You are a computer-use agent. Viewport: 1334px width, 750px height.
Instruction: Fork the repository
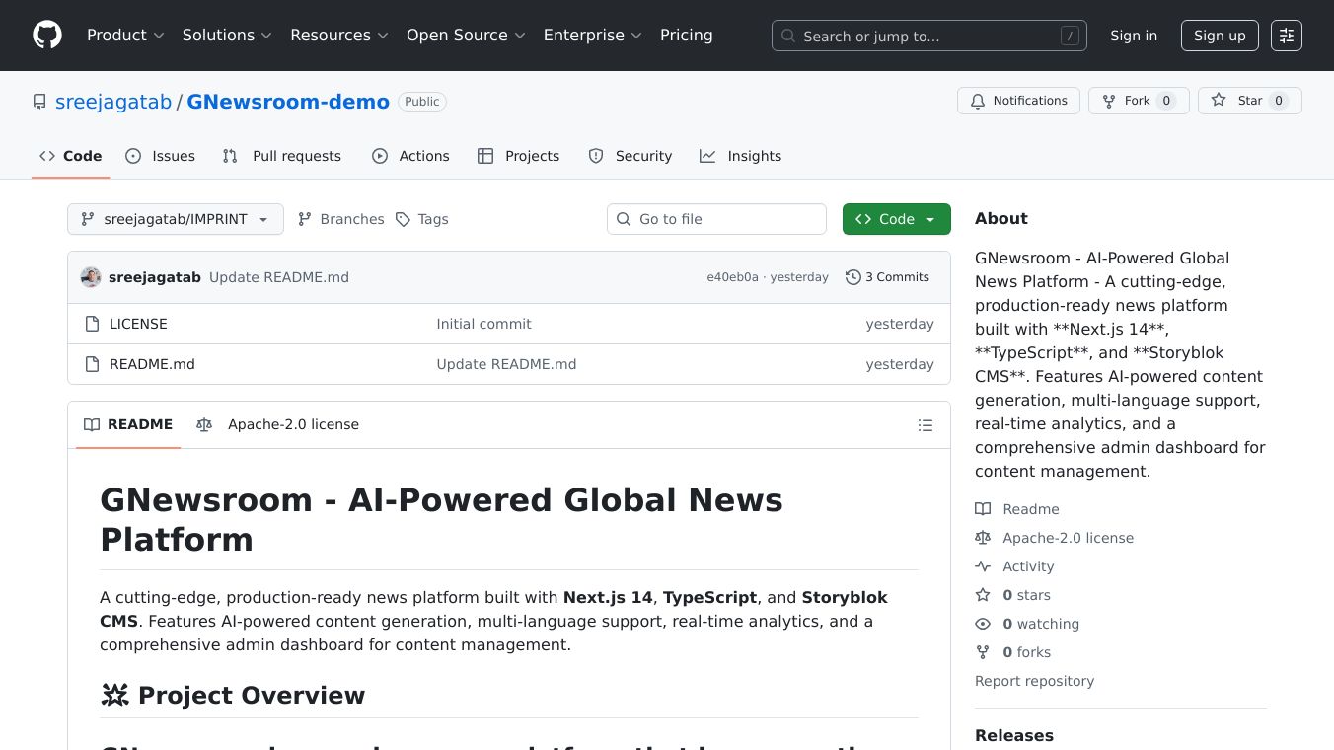click(x=1138, y=101)
